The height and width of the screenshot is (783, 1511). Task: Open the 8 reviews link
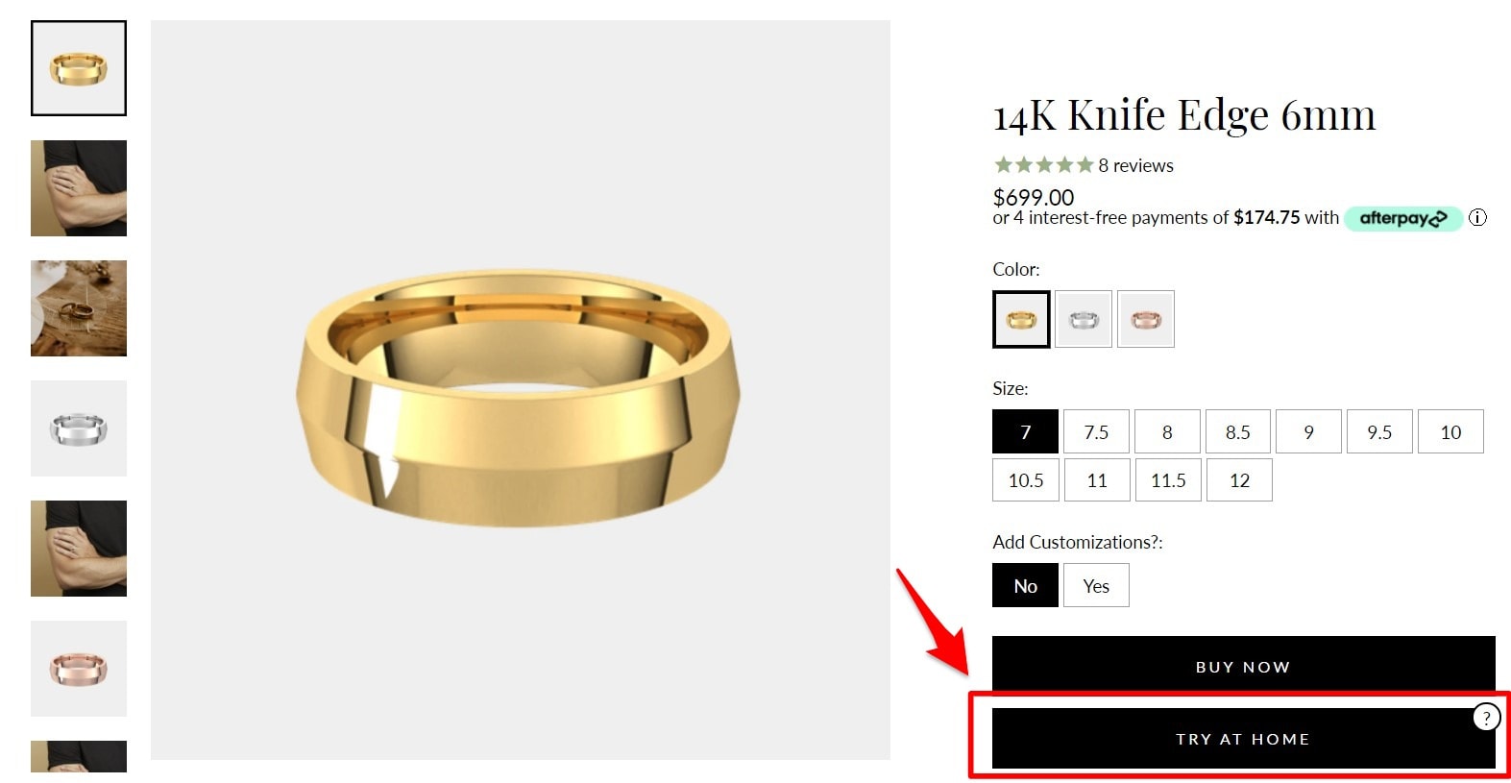1135,165
